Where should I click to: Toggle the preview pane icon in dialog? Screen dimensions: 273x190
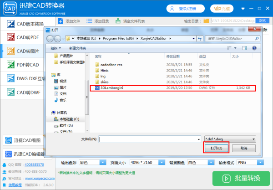(244, 48)
